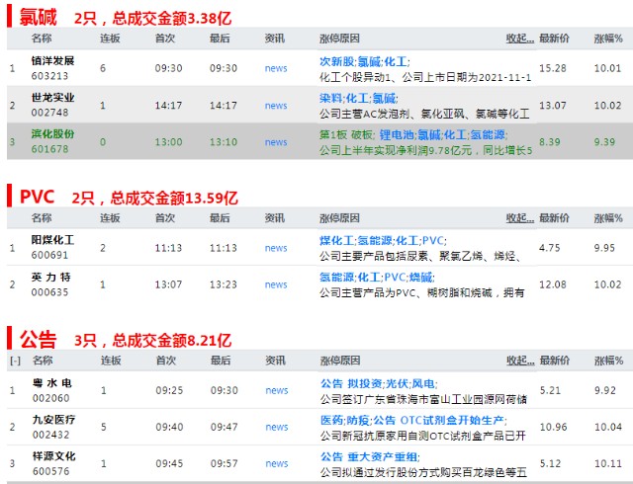Click stock code 002432
The width and height of the screenshot is (633, 484).
pos(50,435)
